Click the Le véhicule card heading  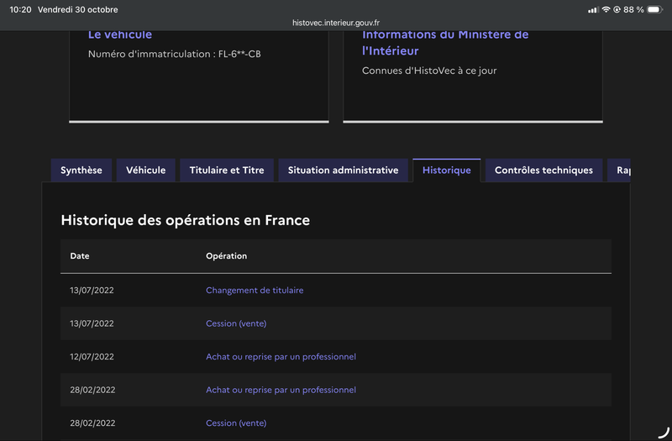(x=120, y=35)
